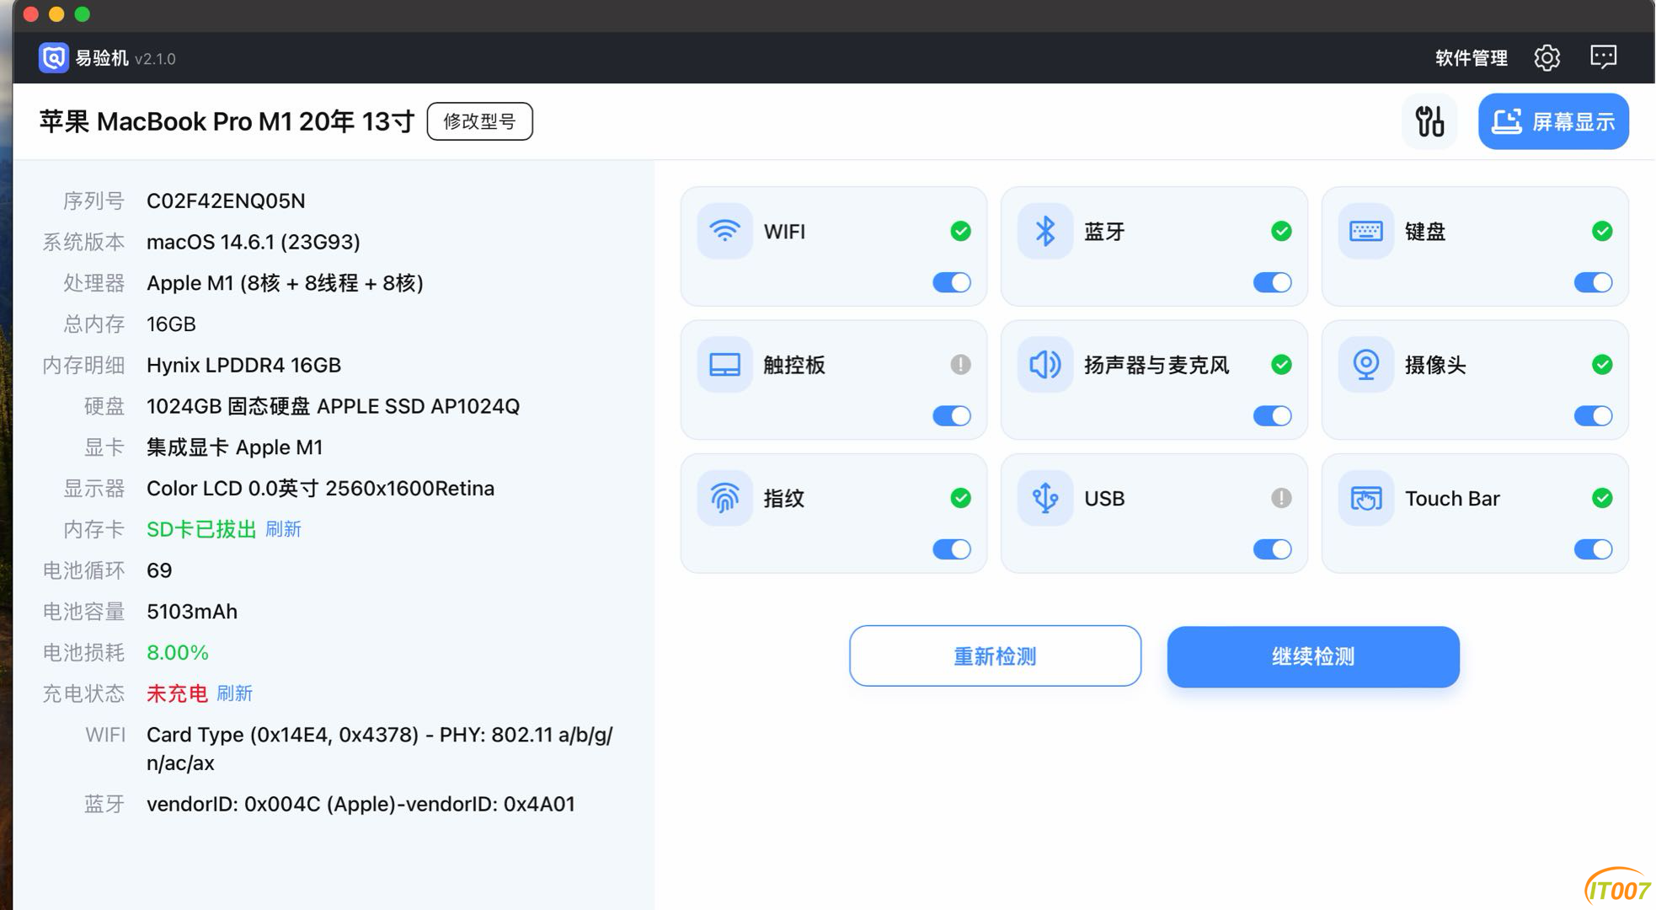The image size is (1656, 910).
Task: Click Touch Bar green check status icon
Action: pos(1602,498)
